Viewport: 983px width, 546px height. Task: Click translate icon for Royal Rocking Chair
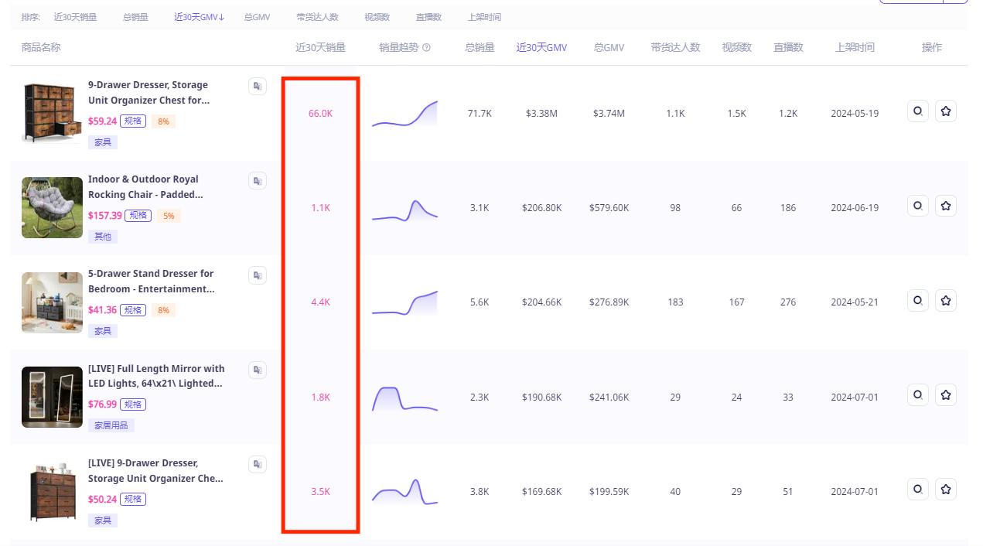click(x=258, y=181)
